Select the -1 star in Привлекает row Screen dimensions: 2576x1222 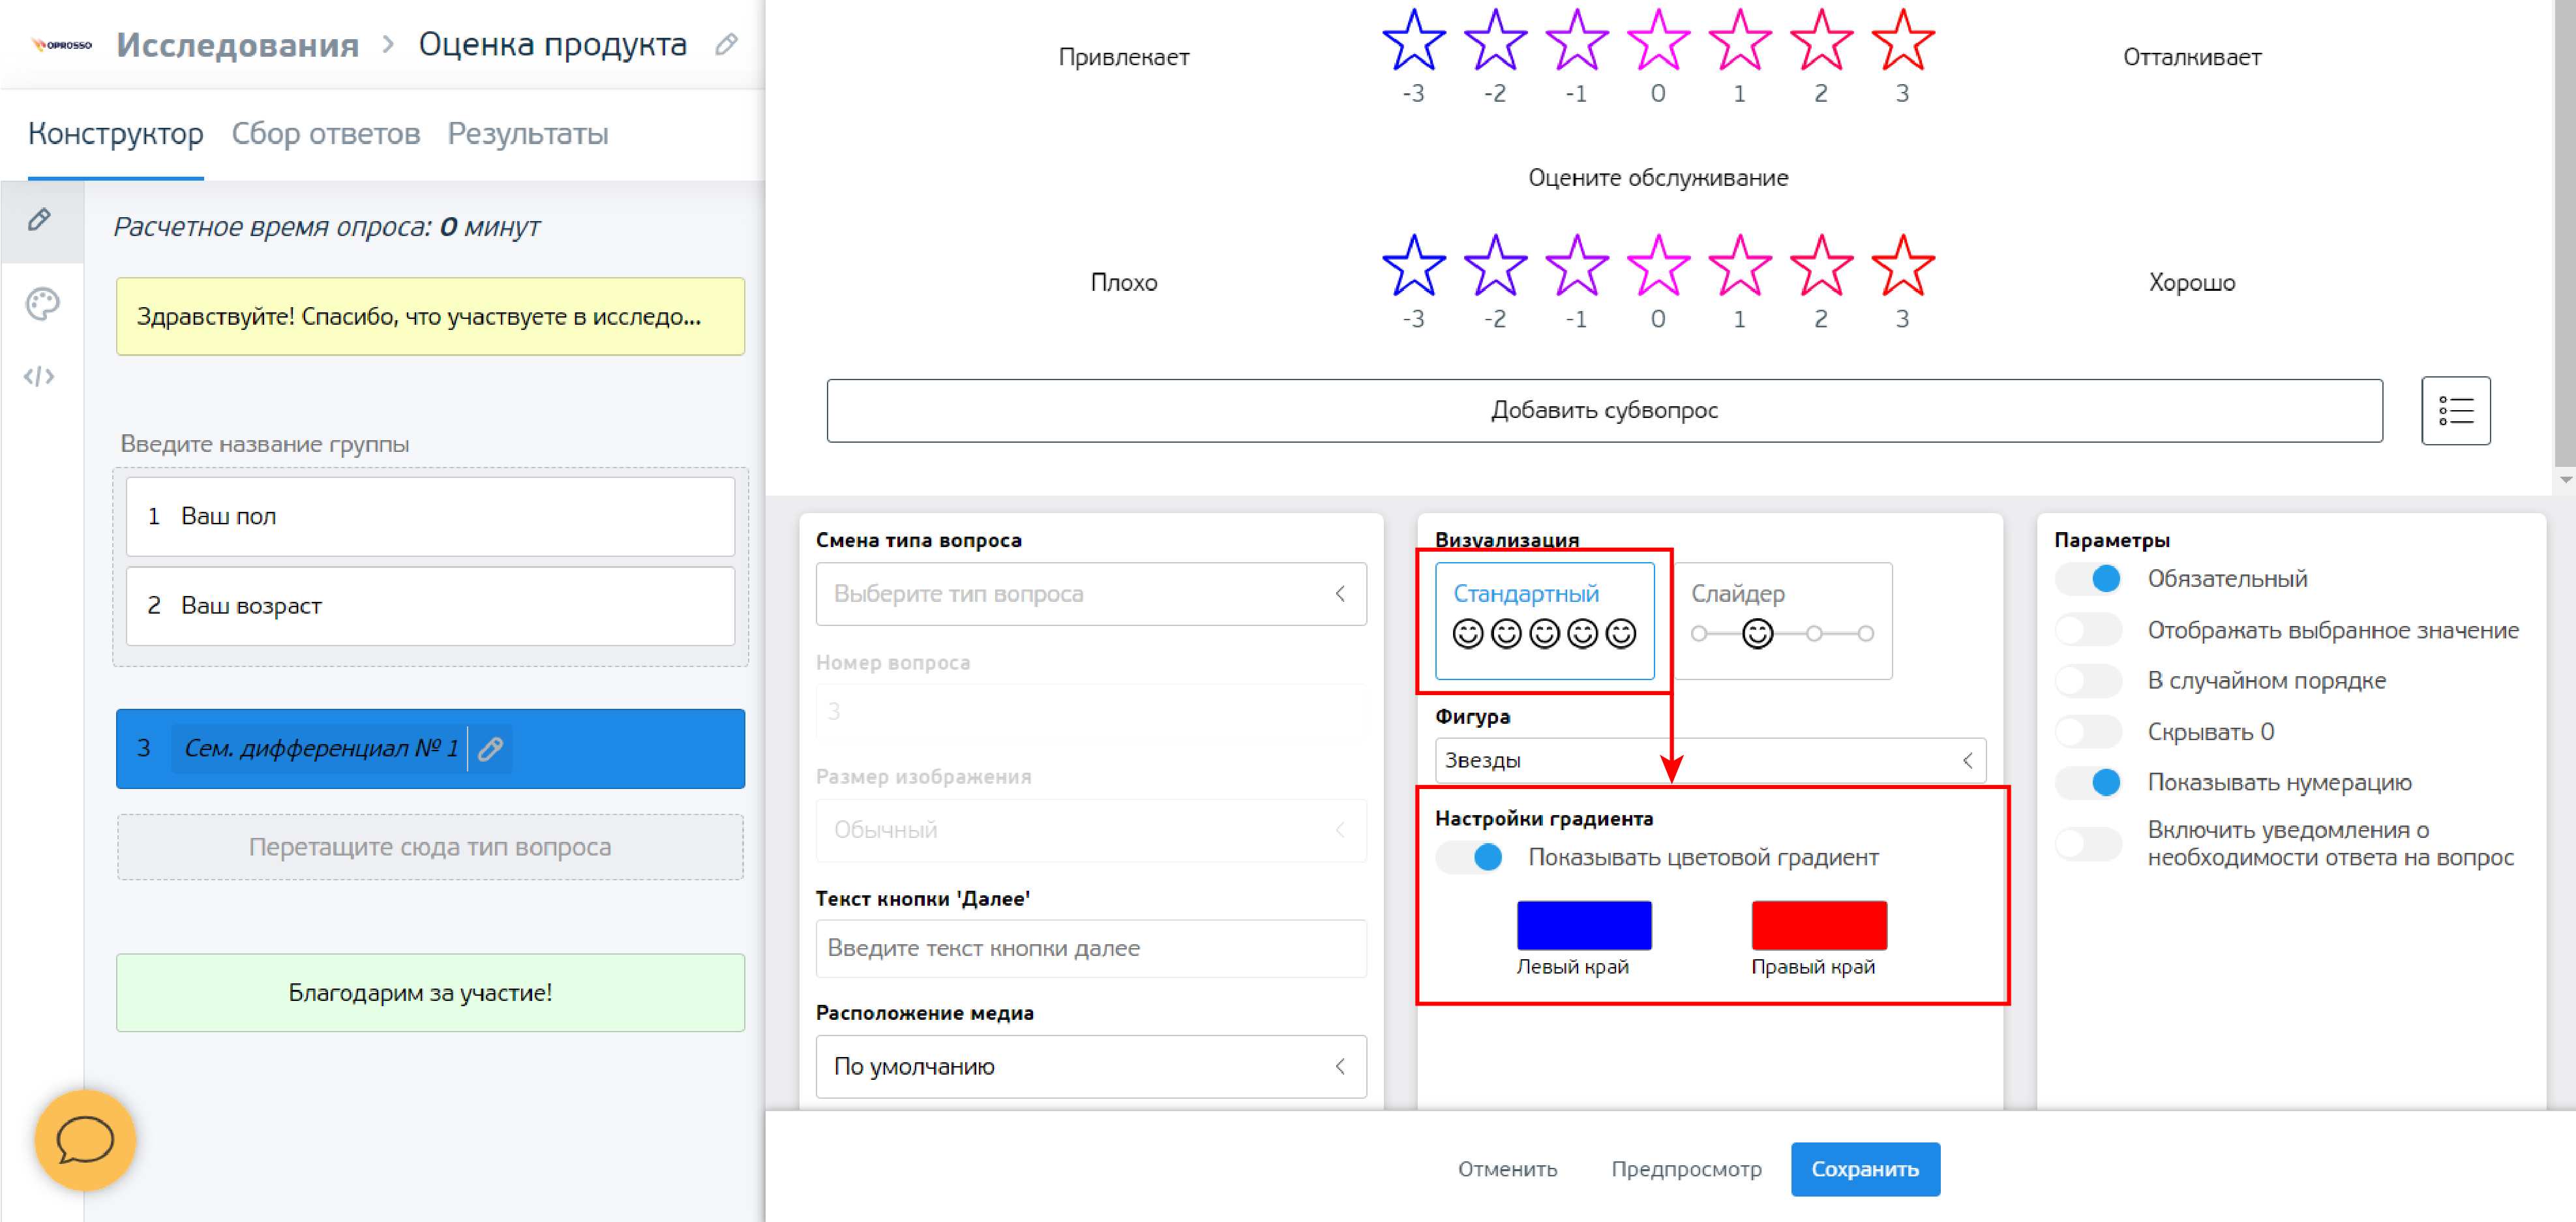1577,41
